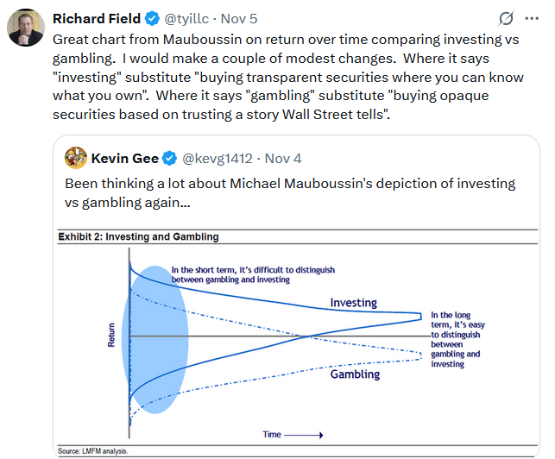555x459 pixels.
Task: Click Kevin Gee's small profile avatar
Action: pos(76,158)
